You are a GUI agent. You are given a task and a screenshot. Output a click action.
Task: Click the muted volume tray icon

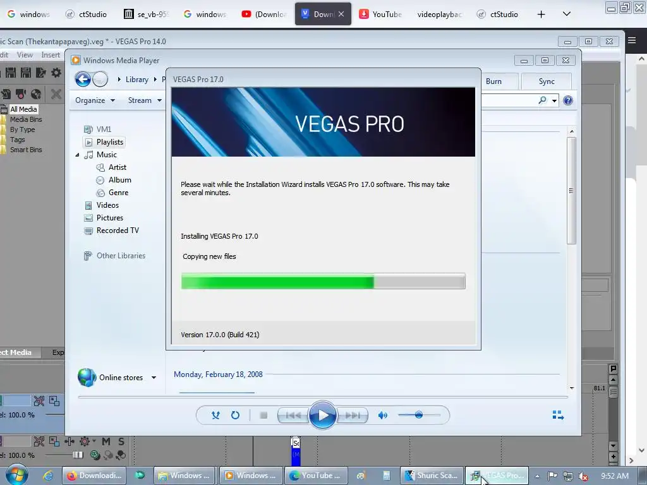pyautogui.click(x=583, y=476)
